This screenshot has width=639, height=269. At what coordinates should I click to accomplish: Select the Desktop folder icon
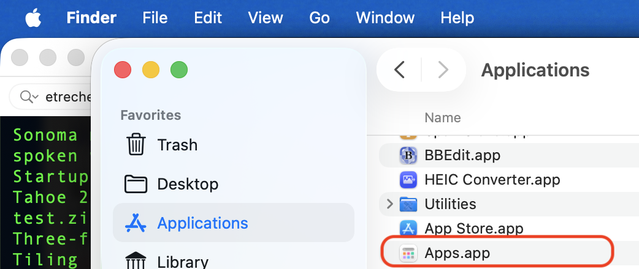136,184
